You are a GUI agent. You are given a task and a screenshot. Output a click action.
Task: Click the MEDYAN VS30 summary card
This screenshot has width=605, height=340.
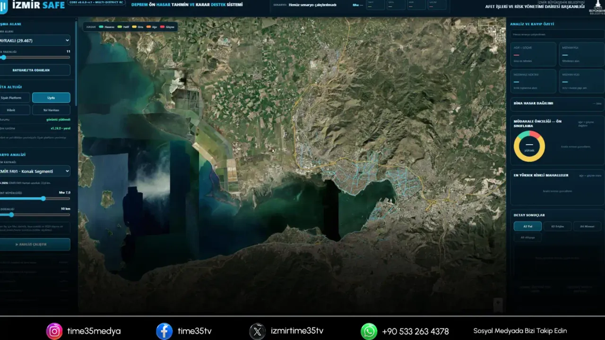(581, 81)
